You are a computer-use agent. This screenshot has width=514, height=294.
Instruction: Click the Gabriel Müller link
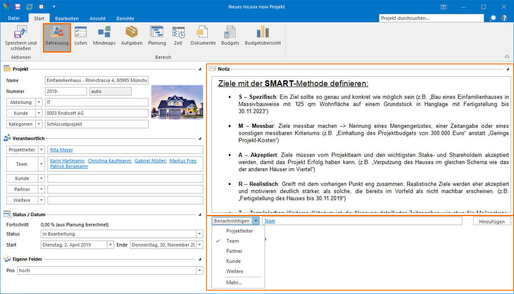151,161
